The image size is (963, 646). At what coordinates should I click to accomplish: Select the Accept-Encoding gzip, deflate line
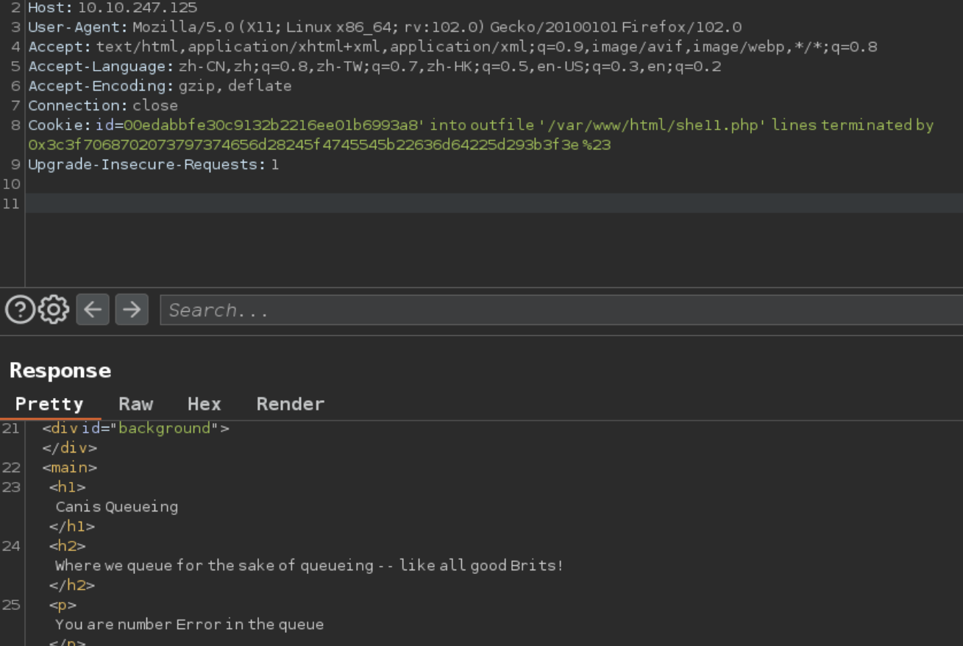pyautogui.click(x=160, y=86)
